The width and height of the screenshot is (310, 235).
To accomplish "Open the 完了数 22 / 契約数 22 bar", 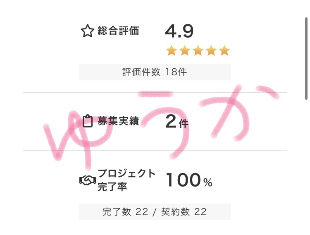I will tap(155, 212).
